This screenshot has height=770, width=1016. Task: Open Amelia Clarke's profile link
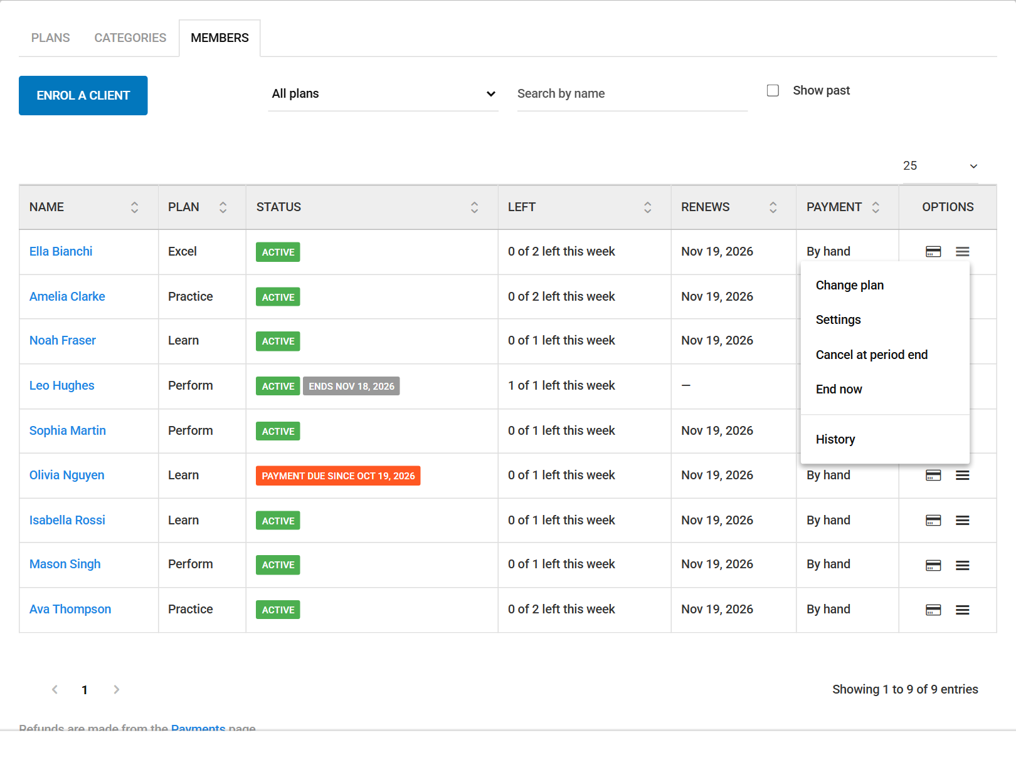(67, 297)
